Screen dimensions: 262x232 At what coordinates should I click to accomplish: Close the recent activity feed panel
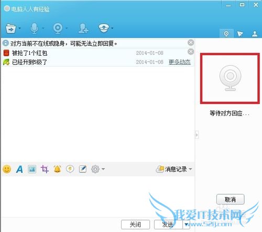pyautogui.click(x=191, y=51)
